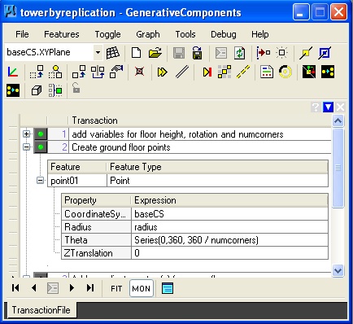Click the yellow fast-forward arrows icon

[162, 72]
